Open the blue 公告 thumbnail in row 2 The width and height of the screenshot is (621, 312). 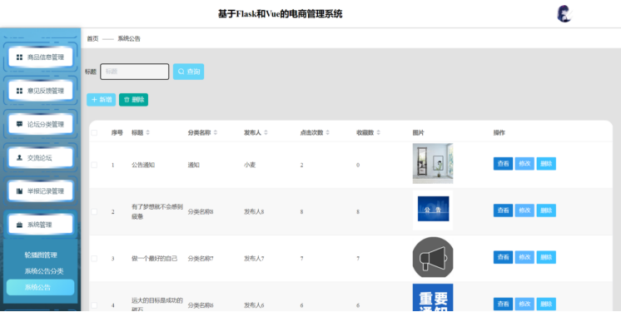[x=433, y=210]
